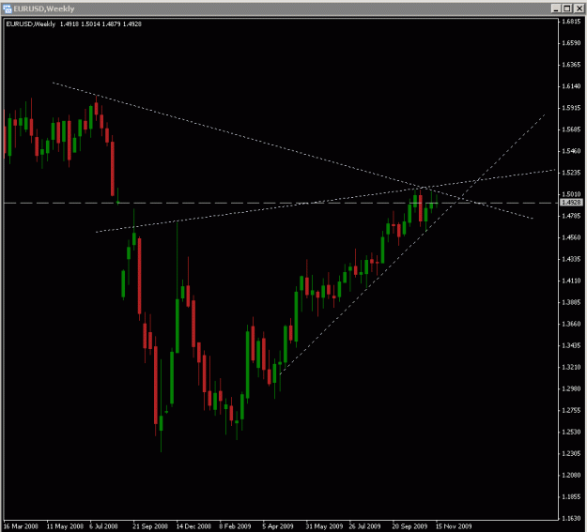Click the 14 Dec 2008 date label
The height and width of the screenshot is (532, 587).
[193, 526]
